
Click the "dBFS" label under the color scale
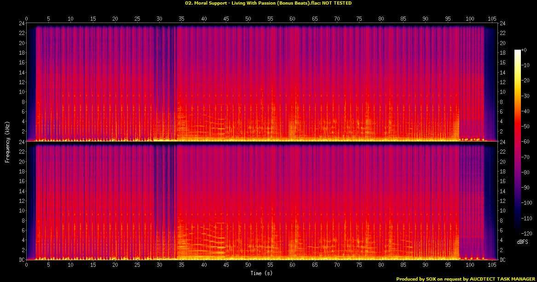[523, 242]
